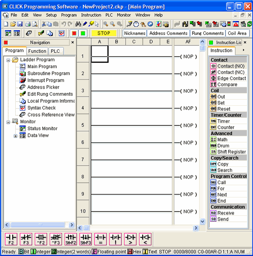Switch PLC to stop with red square button

point(74,33)
